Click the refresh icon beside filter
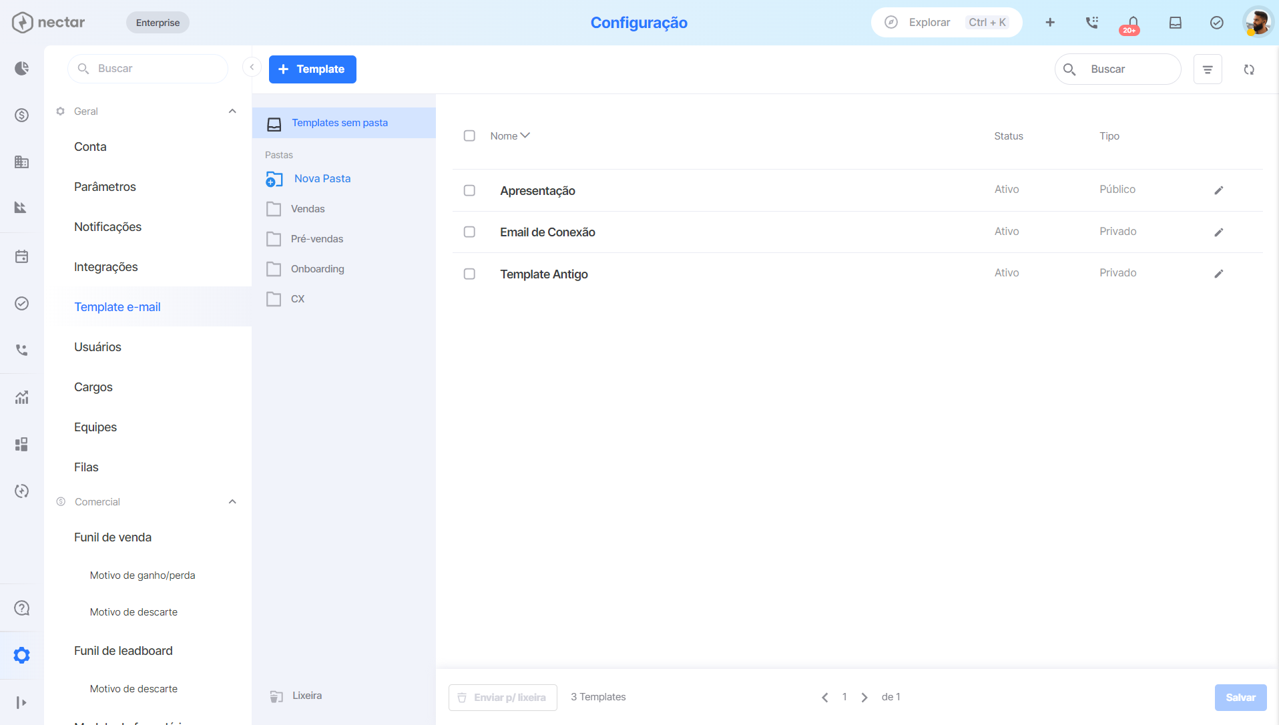Screen dimensions: 1279x725 click(x=1249, y=69)
